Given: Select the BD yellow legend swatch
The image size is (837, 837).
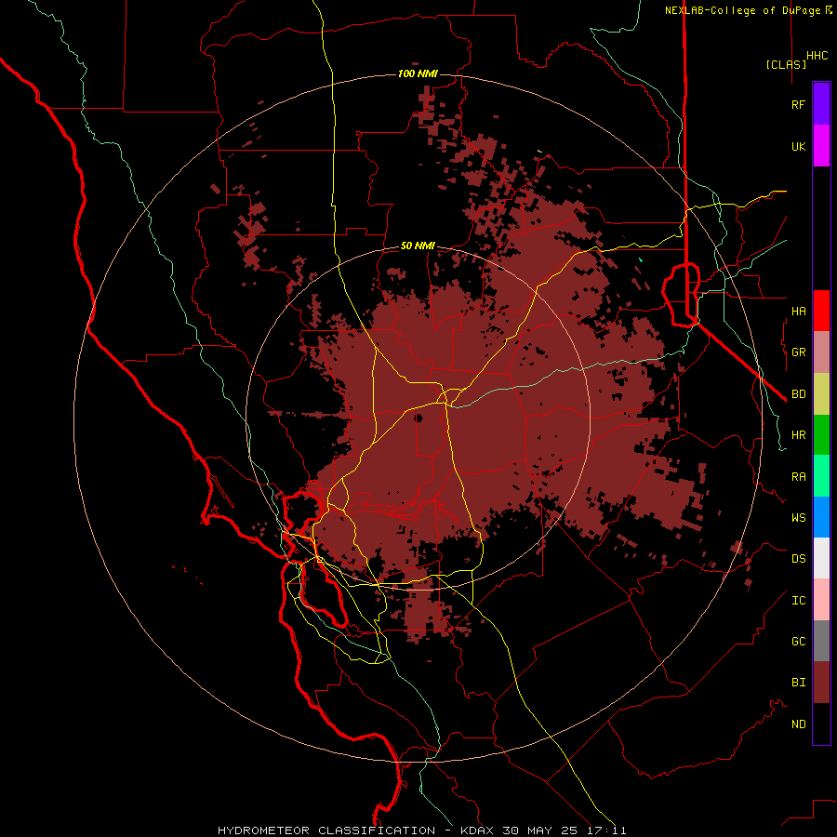Looking at the screenshot, I should point(821,394).
